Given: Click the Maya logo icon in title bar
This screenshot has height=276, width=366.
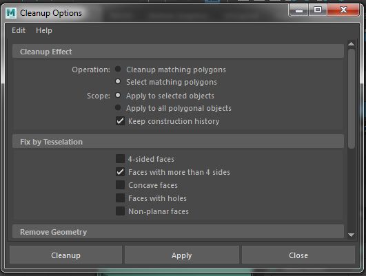Looking at the screenshot, I should 11,13.
